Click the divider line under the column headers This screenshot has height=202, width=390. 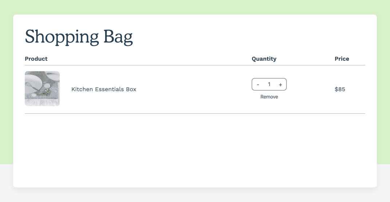(x=195, y=65)
